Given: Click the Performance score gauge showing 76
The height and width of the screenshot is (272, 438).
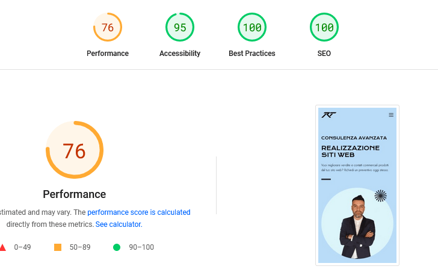Looking at the screenshot, I should coord(108,28).
